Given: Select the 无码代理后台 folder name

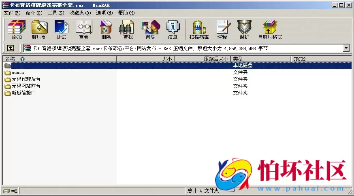Looking at the screenshot, I should coord(26,79).
